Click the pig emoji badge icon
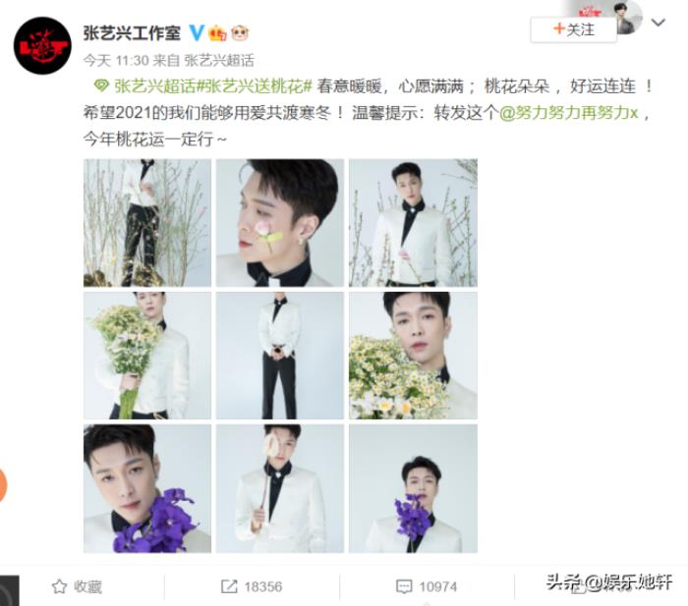 [x=240, y=32]
